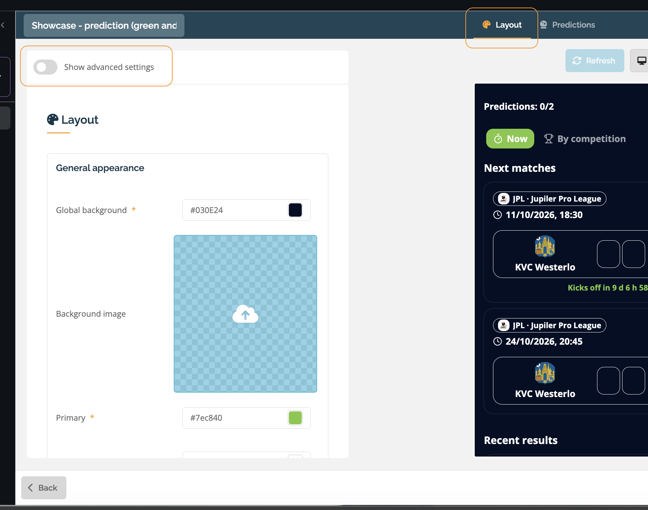
Task: Click the refresh arrows icon in Refresh button
Action: [x=577, y=61]
